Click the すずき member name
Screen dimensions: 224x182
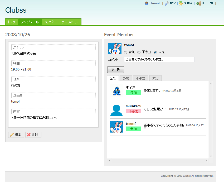(x=130, y=87)
